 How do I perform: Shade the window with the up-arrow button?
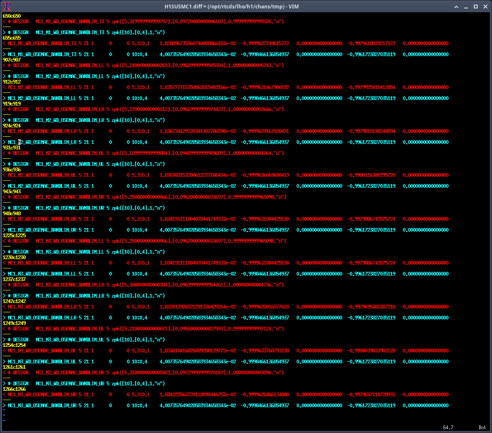[456, 6]
